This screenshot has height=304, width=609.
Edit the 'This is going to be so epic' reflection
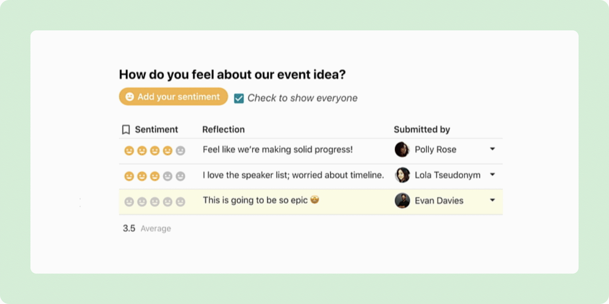261,200
